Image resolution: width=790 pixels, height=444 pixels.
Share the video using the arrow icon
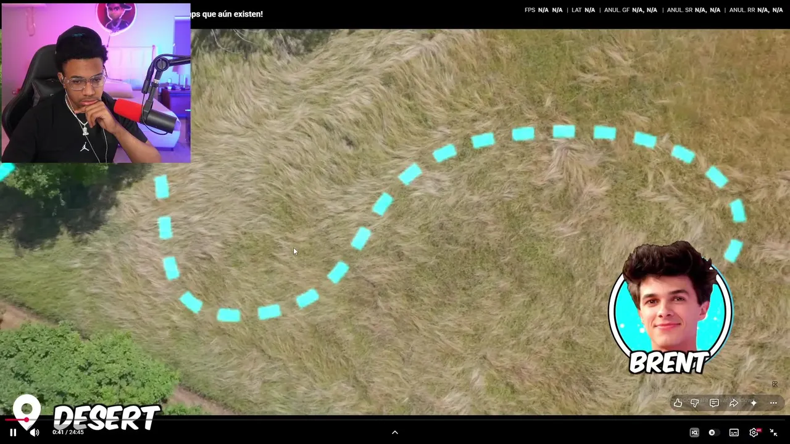coord(734,403)
